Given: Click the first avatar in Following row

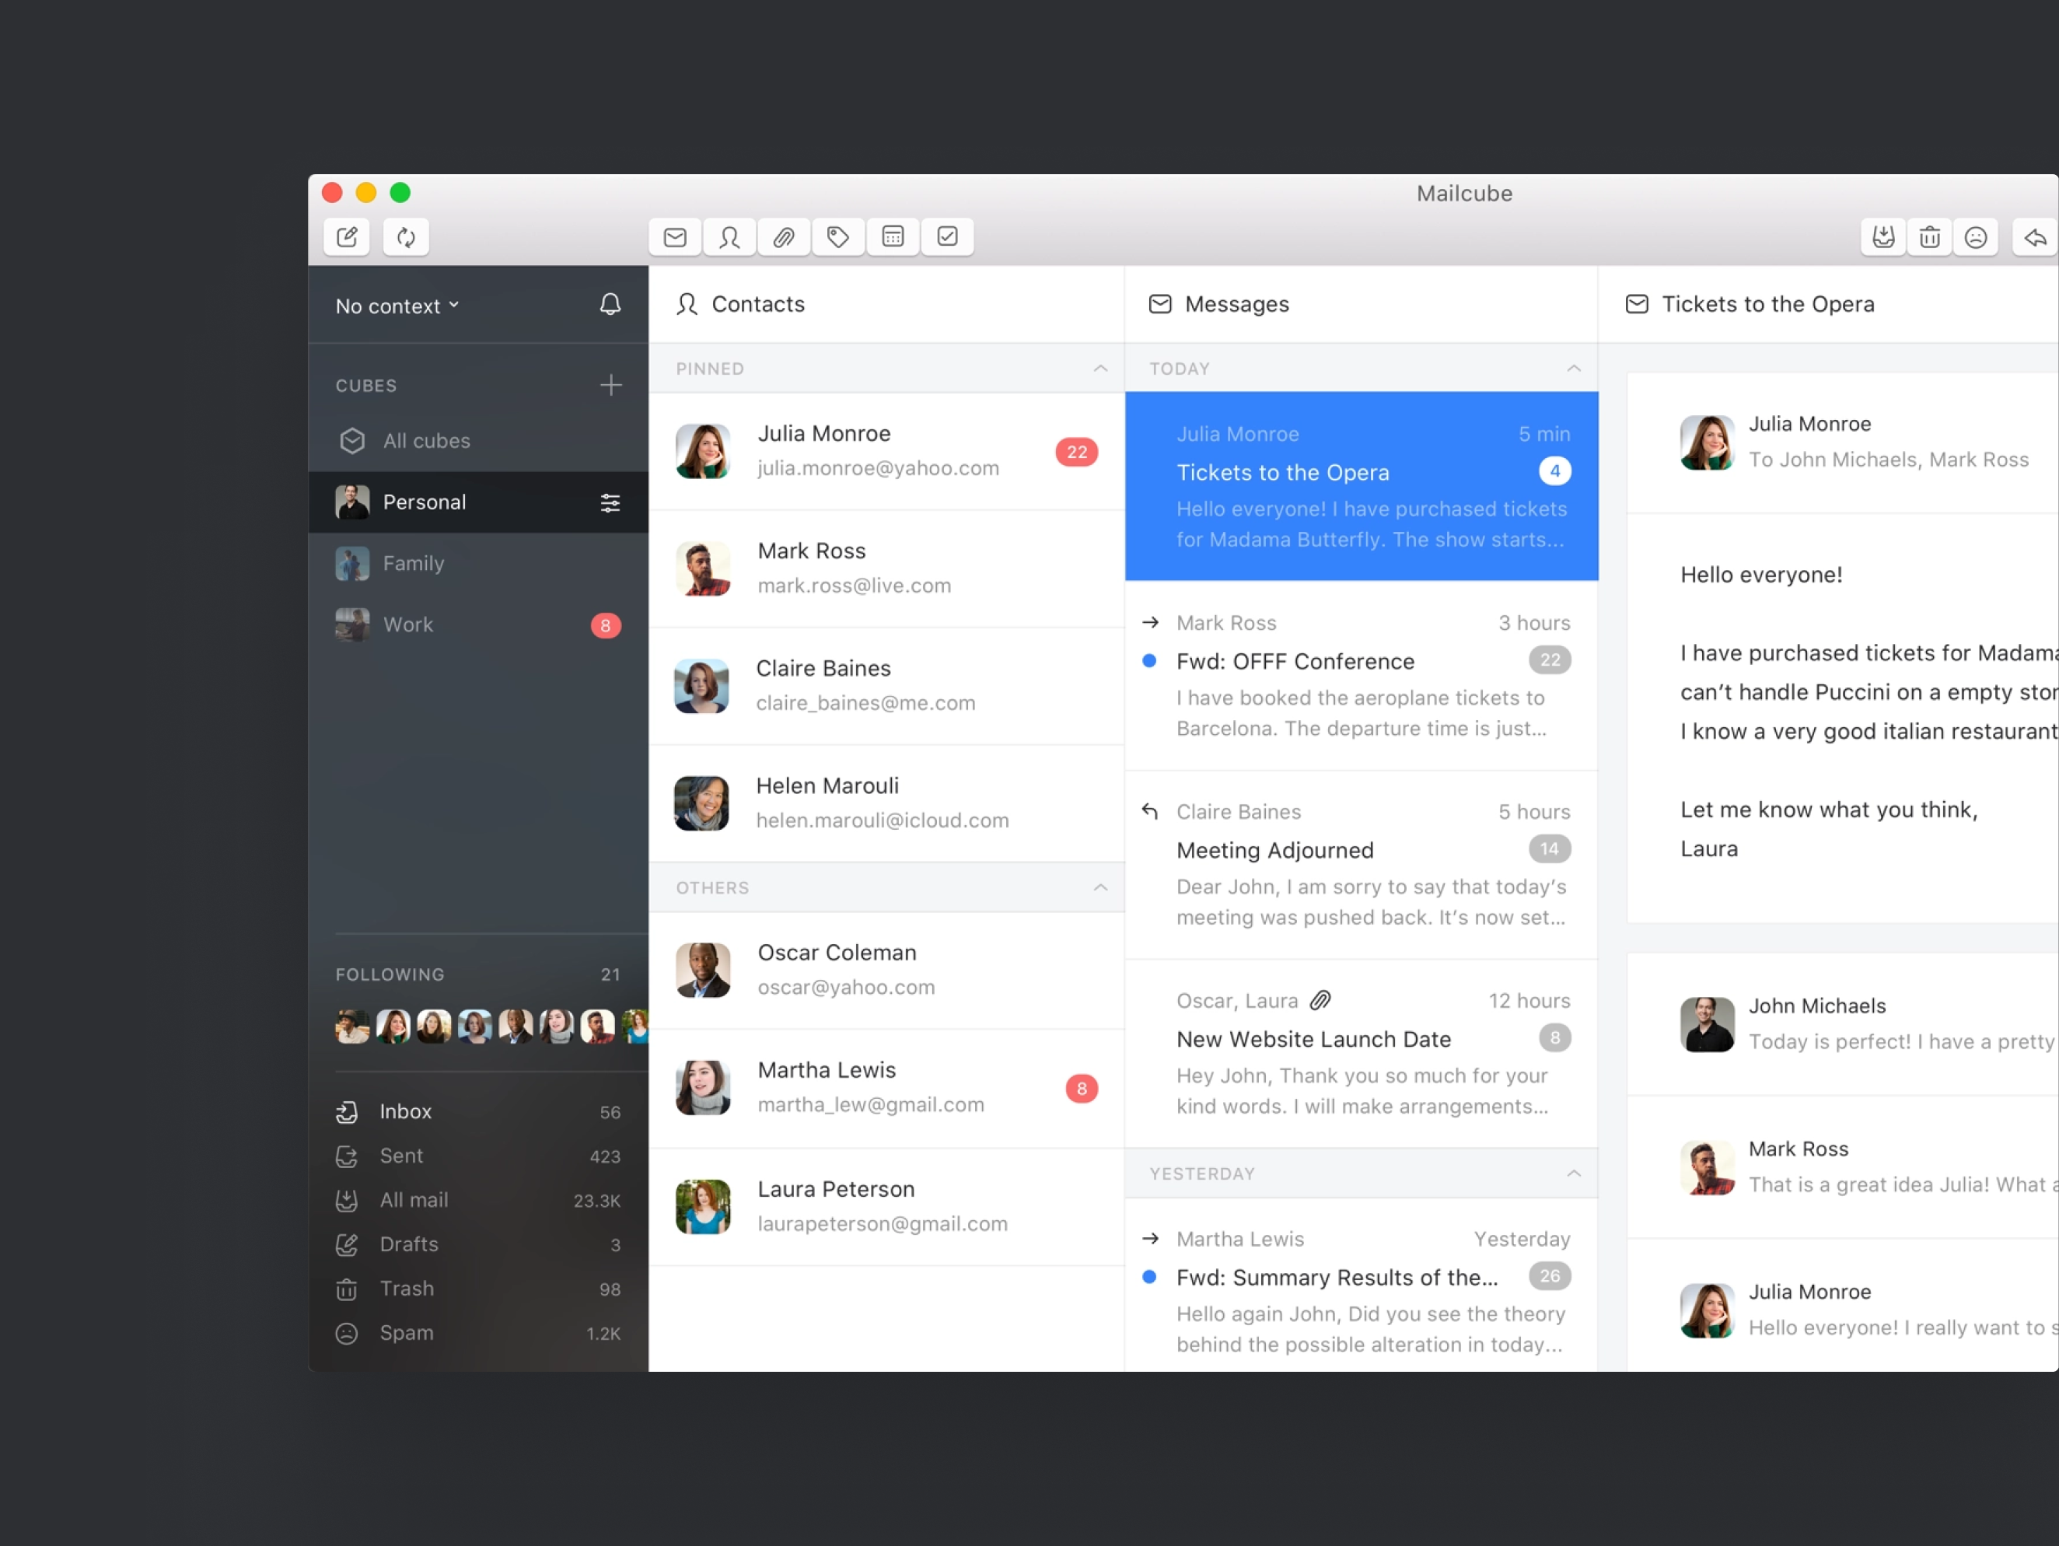Looking at the screenshot, I should [x=352, y=1026].
